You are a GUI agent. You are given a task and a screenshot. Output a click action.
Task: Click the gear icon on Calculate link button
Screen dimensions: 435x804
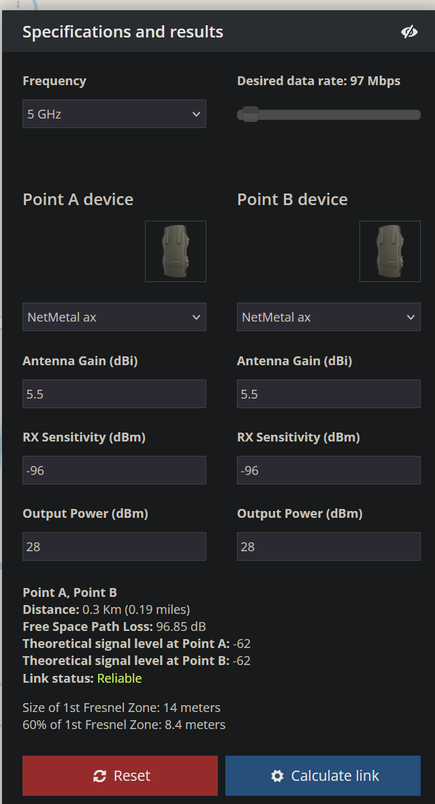point(276,775)
